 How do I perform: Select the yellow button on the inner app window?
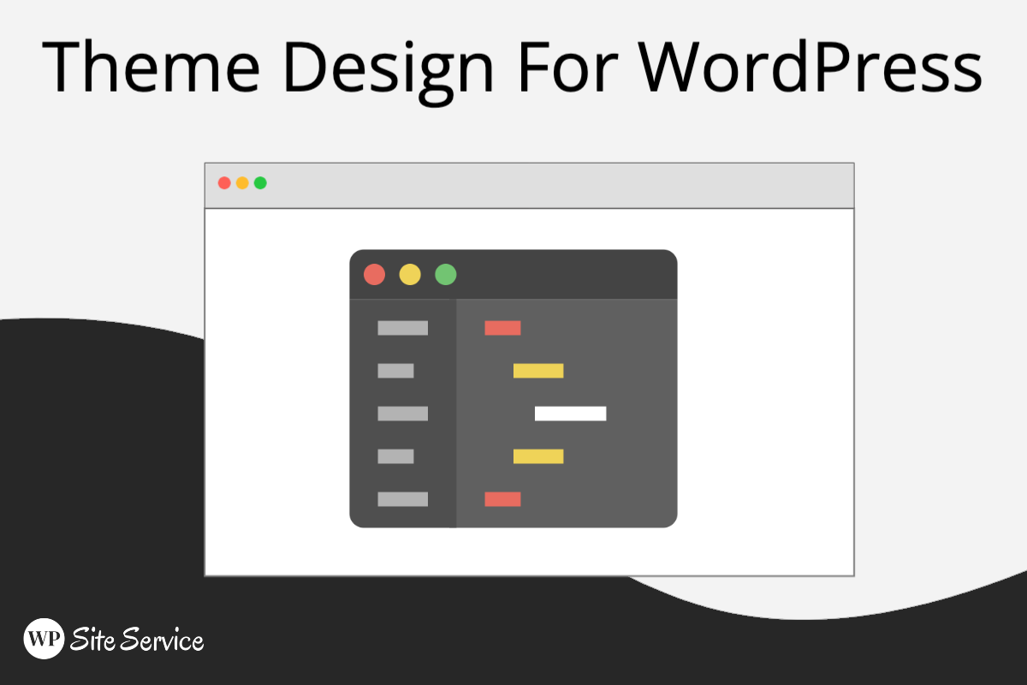click(x=410, y=274)
